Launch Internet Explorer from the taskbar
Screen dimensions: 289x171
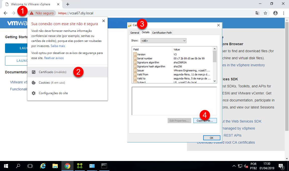click(x=43, y=166)
